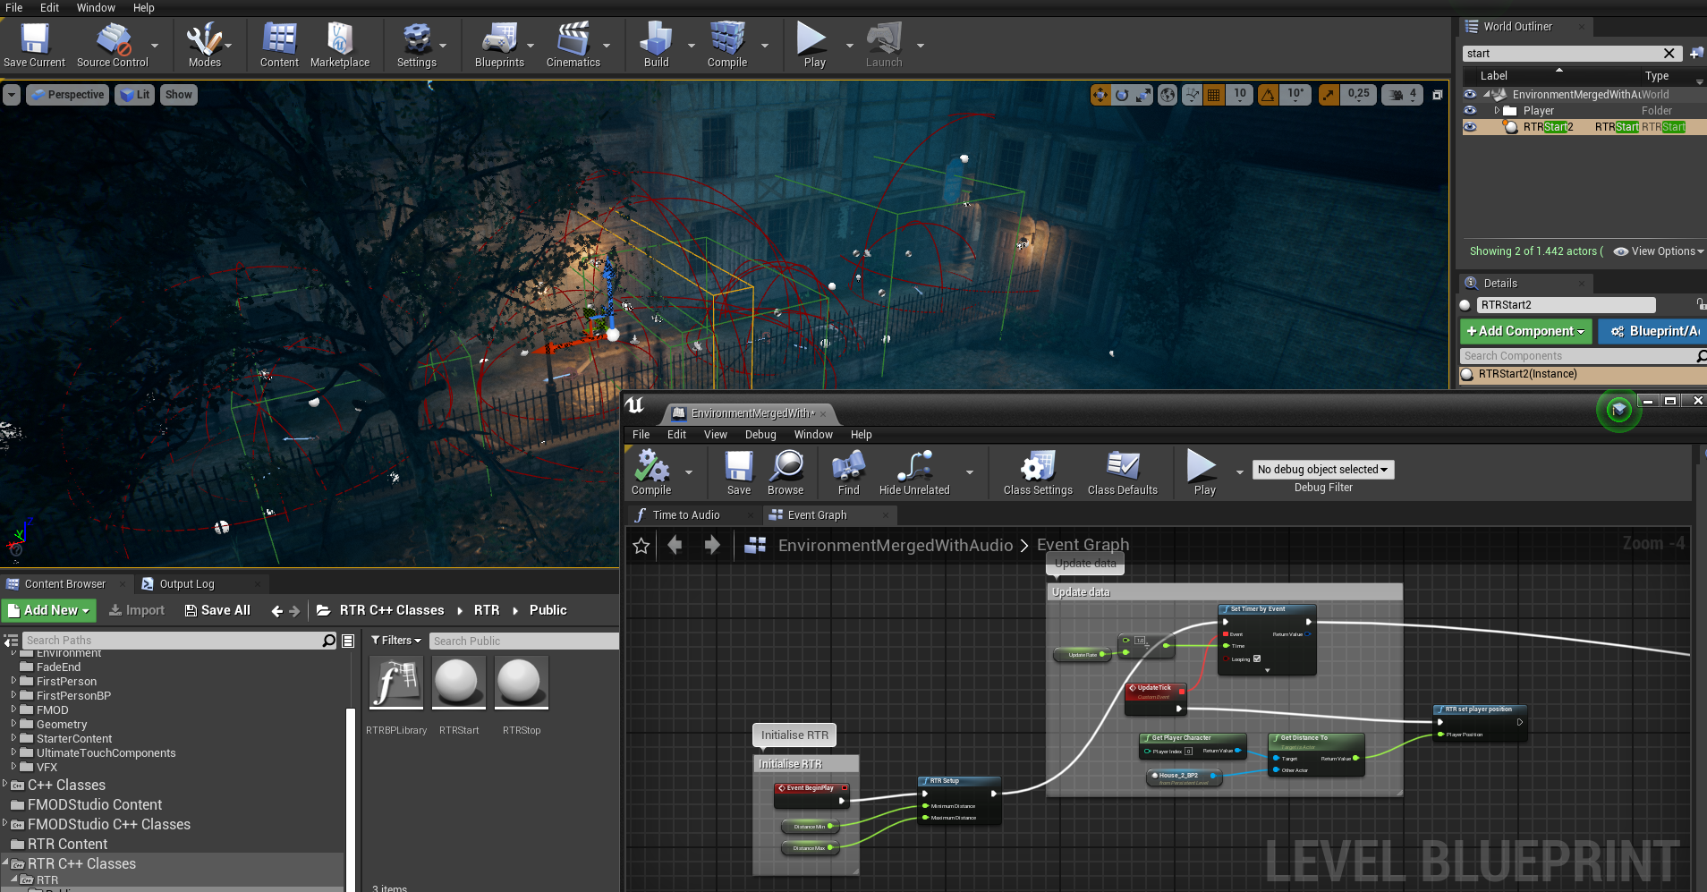Go forward in Blueprint graph navigation

point(712,545)
